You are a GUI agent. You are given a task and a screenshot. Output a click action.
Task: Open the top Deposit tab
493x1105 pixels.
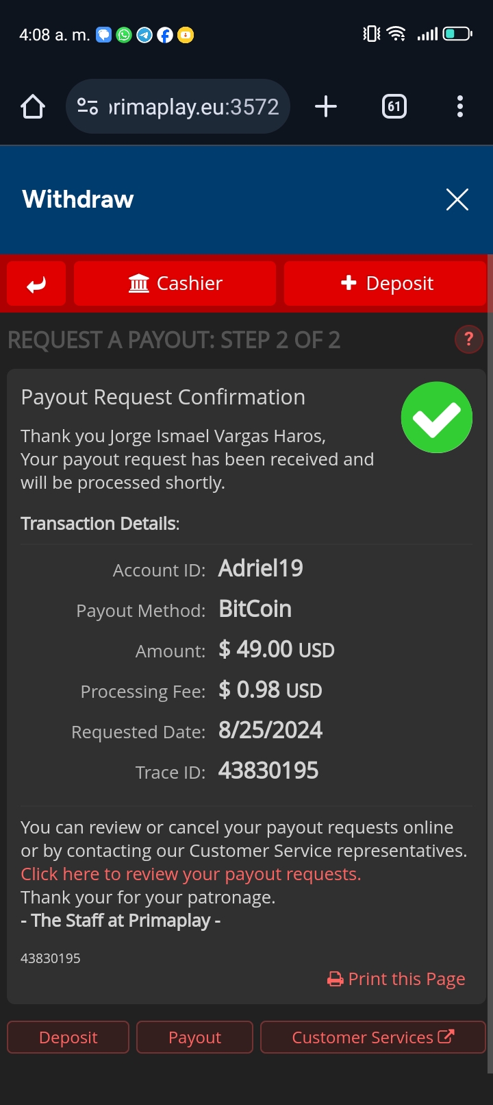pos(386,283)
